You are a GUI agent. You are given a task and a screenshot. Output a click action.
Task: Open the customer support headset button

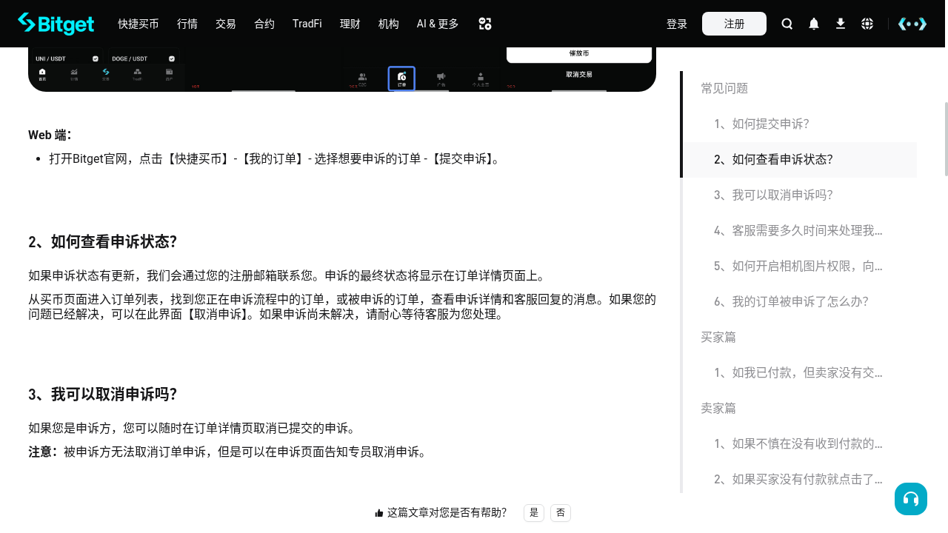[911, 499]
